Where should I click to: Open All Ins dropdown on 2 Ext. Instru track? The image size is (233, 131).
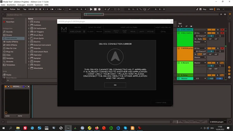point(200,33)
